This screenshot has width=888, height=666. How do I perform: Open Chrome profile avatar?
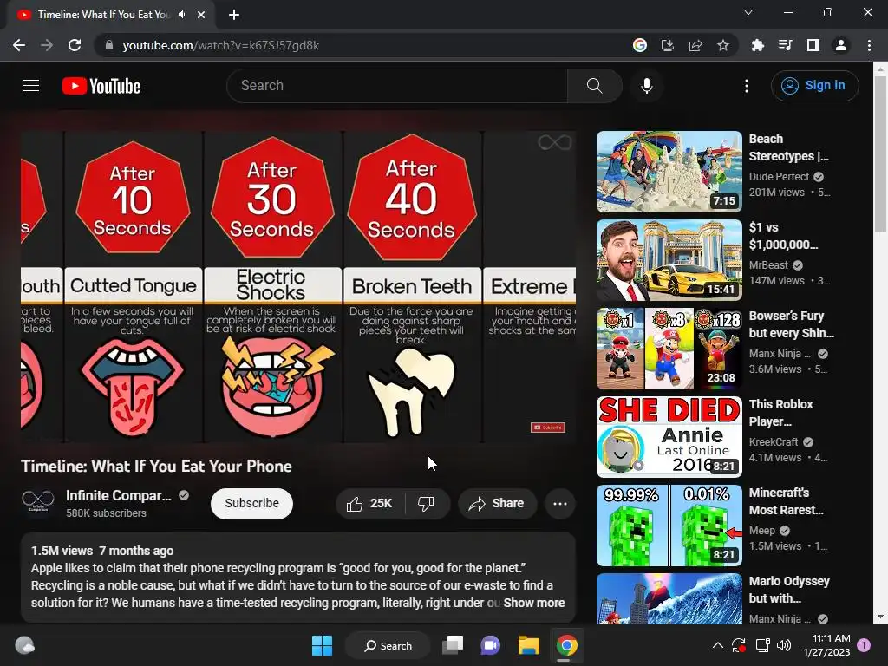pyautogui.click(x=841, y=45)
